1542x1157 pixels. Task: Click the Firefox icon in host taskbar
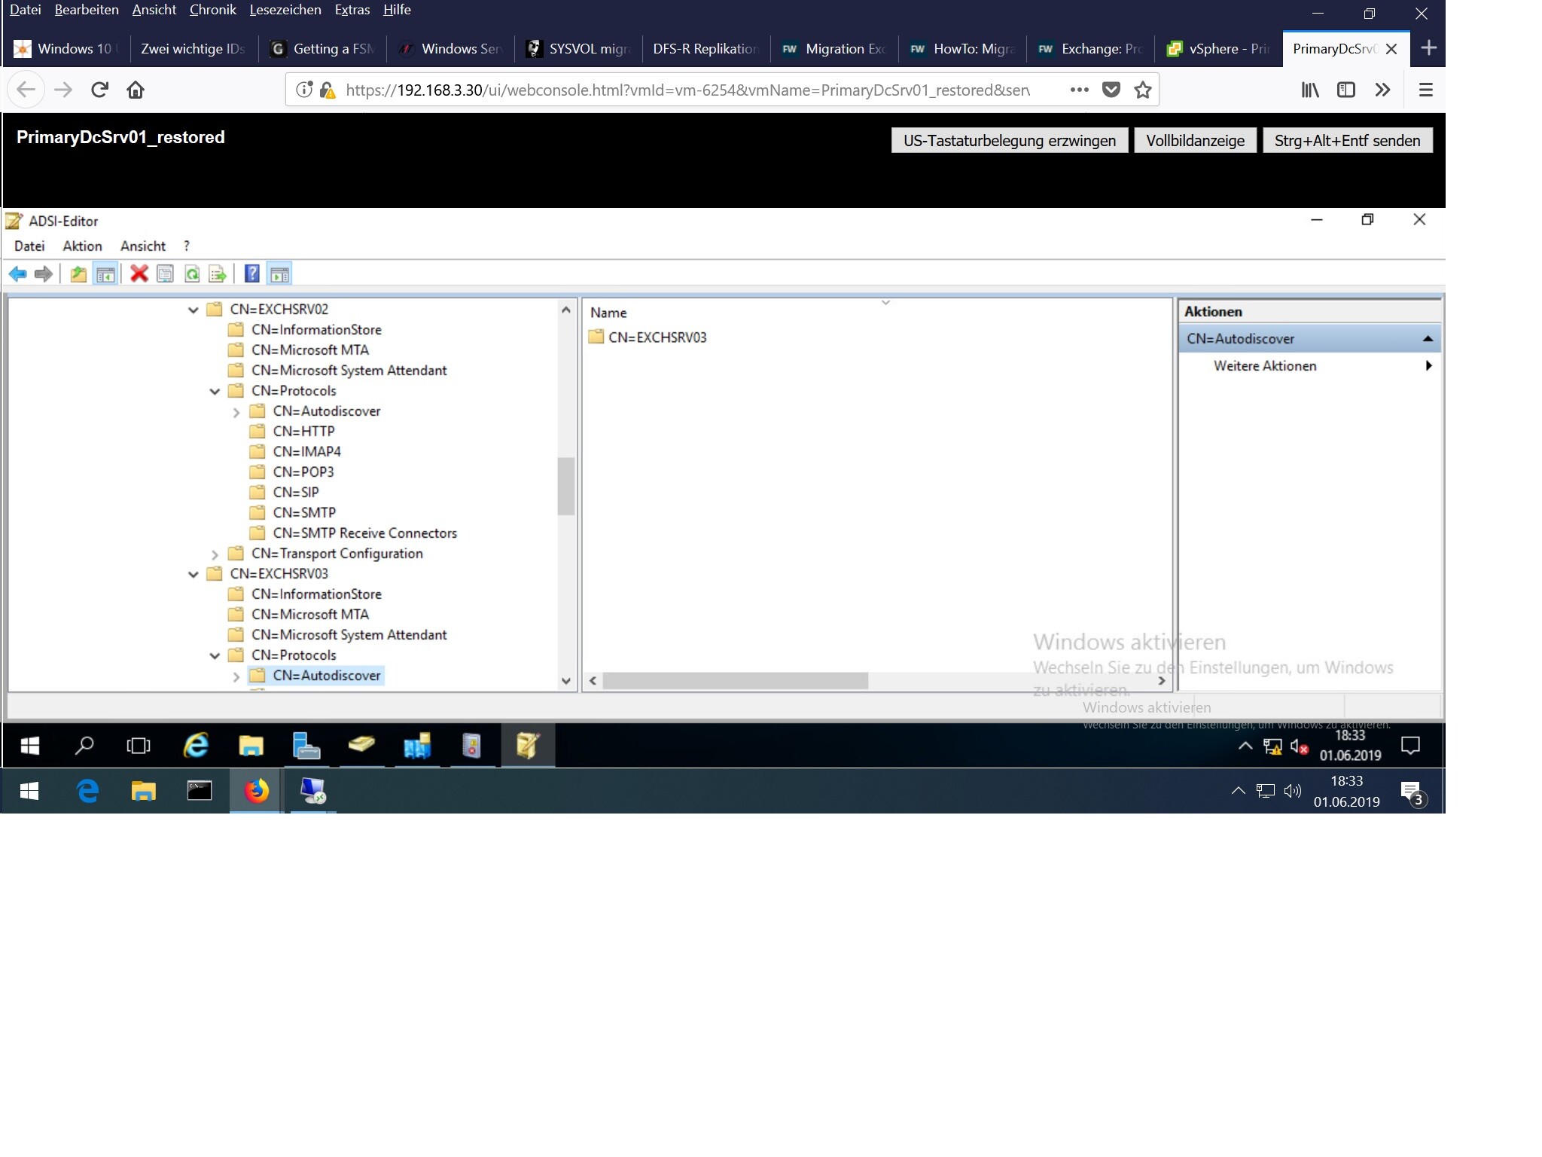256,791
